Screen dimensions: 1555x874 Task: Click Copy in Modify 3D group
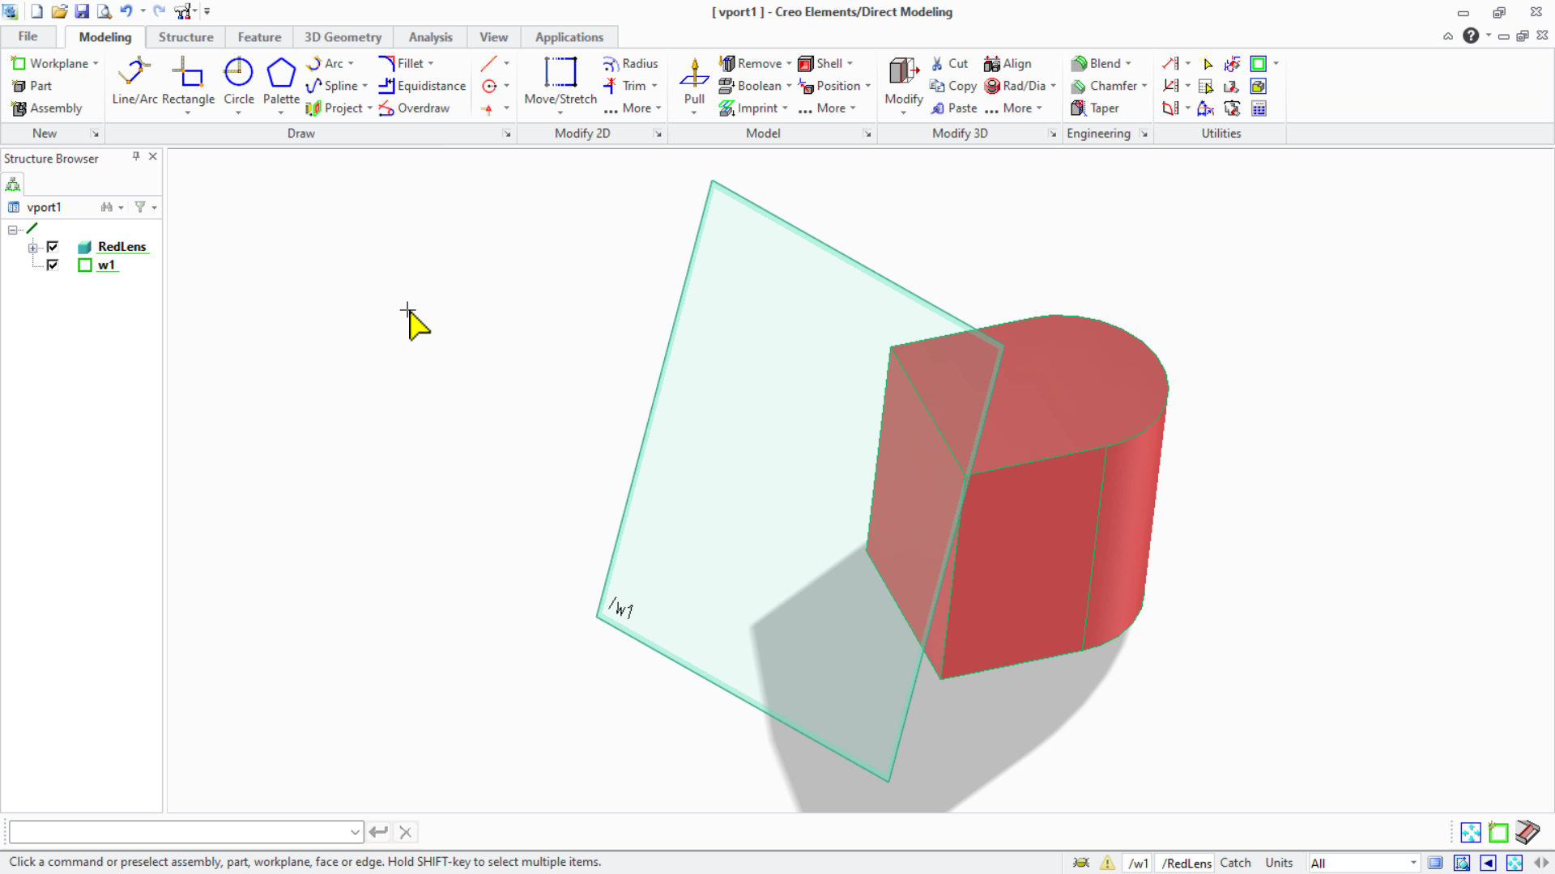pyautogui.click(x=953, y=86)
